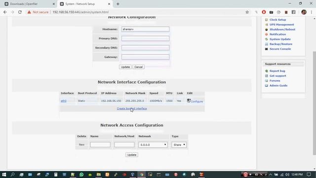316x178 pixels.
Task: Open the System Update link
Action: pyautogui.click(x=280, y=39)
